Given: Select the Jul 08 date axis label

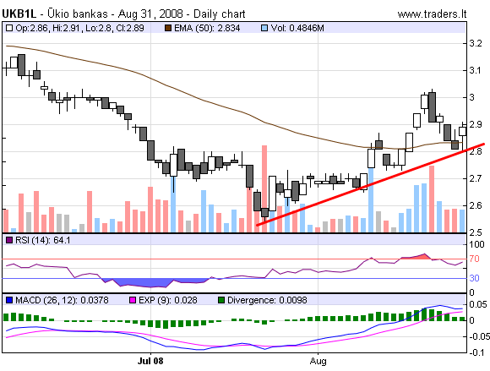Looking at the screenshot, I should 150,361.
